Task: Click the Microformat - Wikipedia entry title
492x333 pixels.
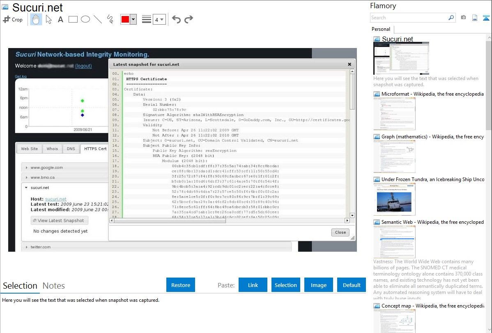Action: click(432, 94)
